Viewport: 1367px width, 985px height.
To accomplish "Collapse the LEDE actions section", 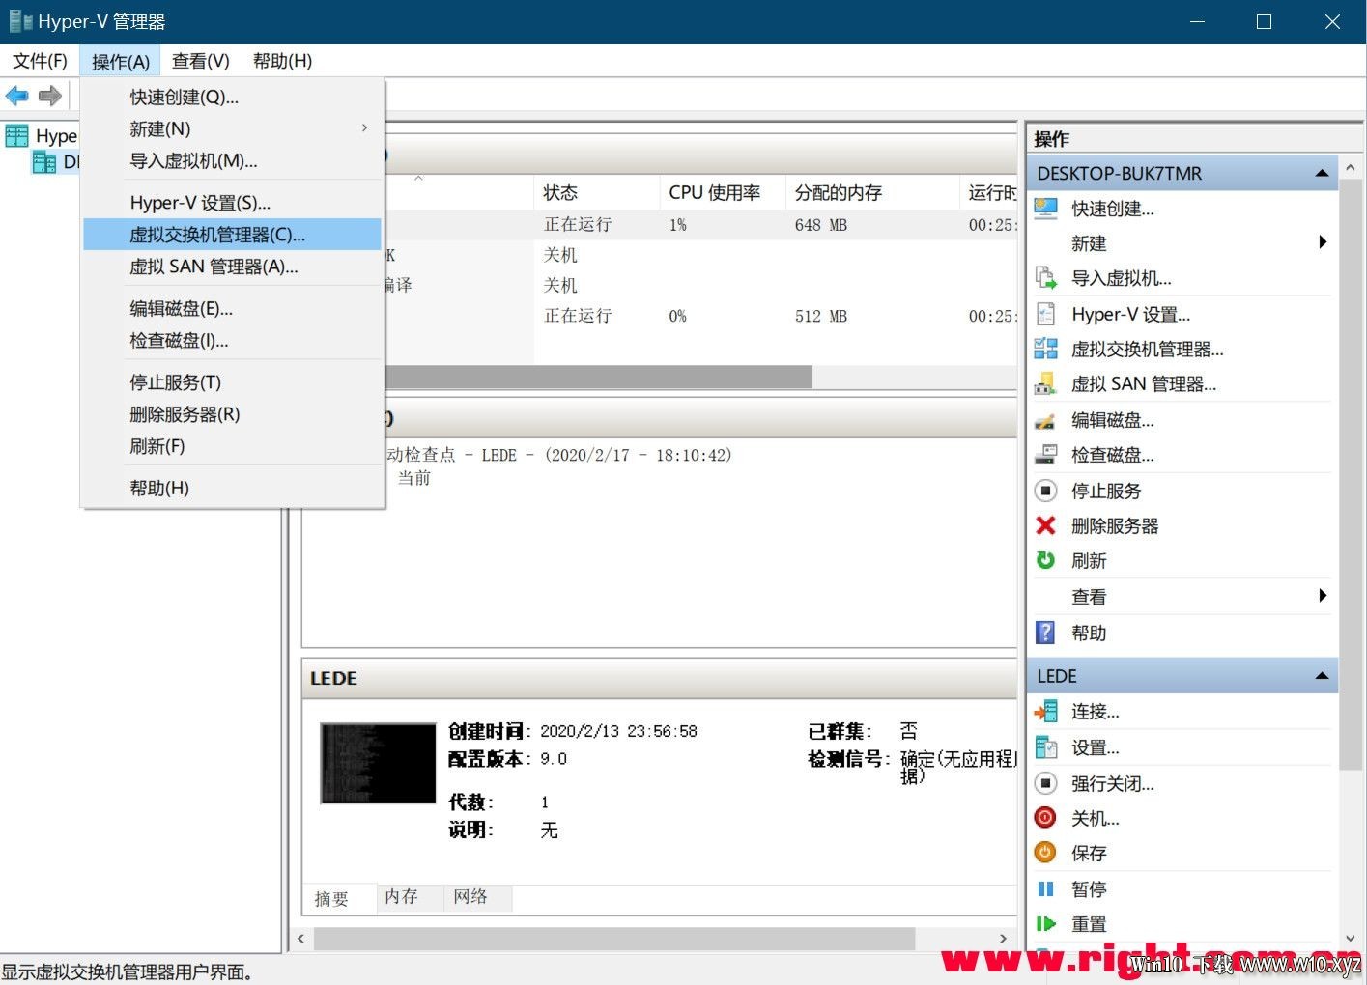I will (x=1322, y=676).
